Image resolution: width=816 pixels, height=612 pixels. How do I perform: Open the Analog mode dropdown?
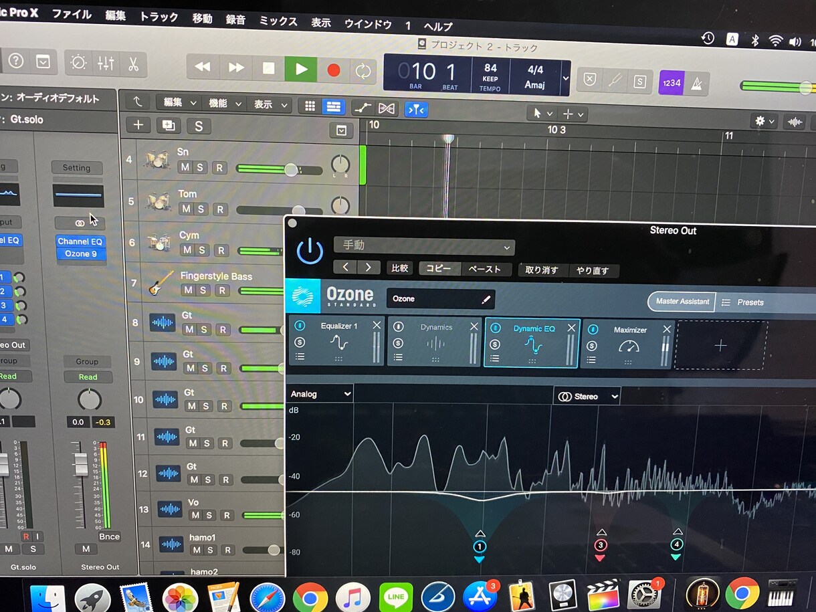[x=320, y=394]
